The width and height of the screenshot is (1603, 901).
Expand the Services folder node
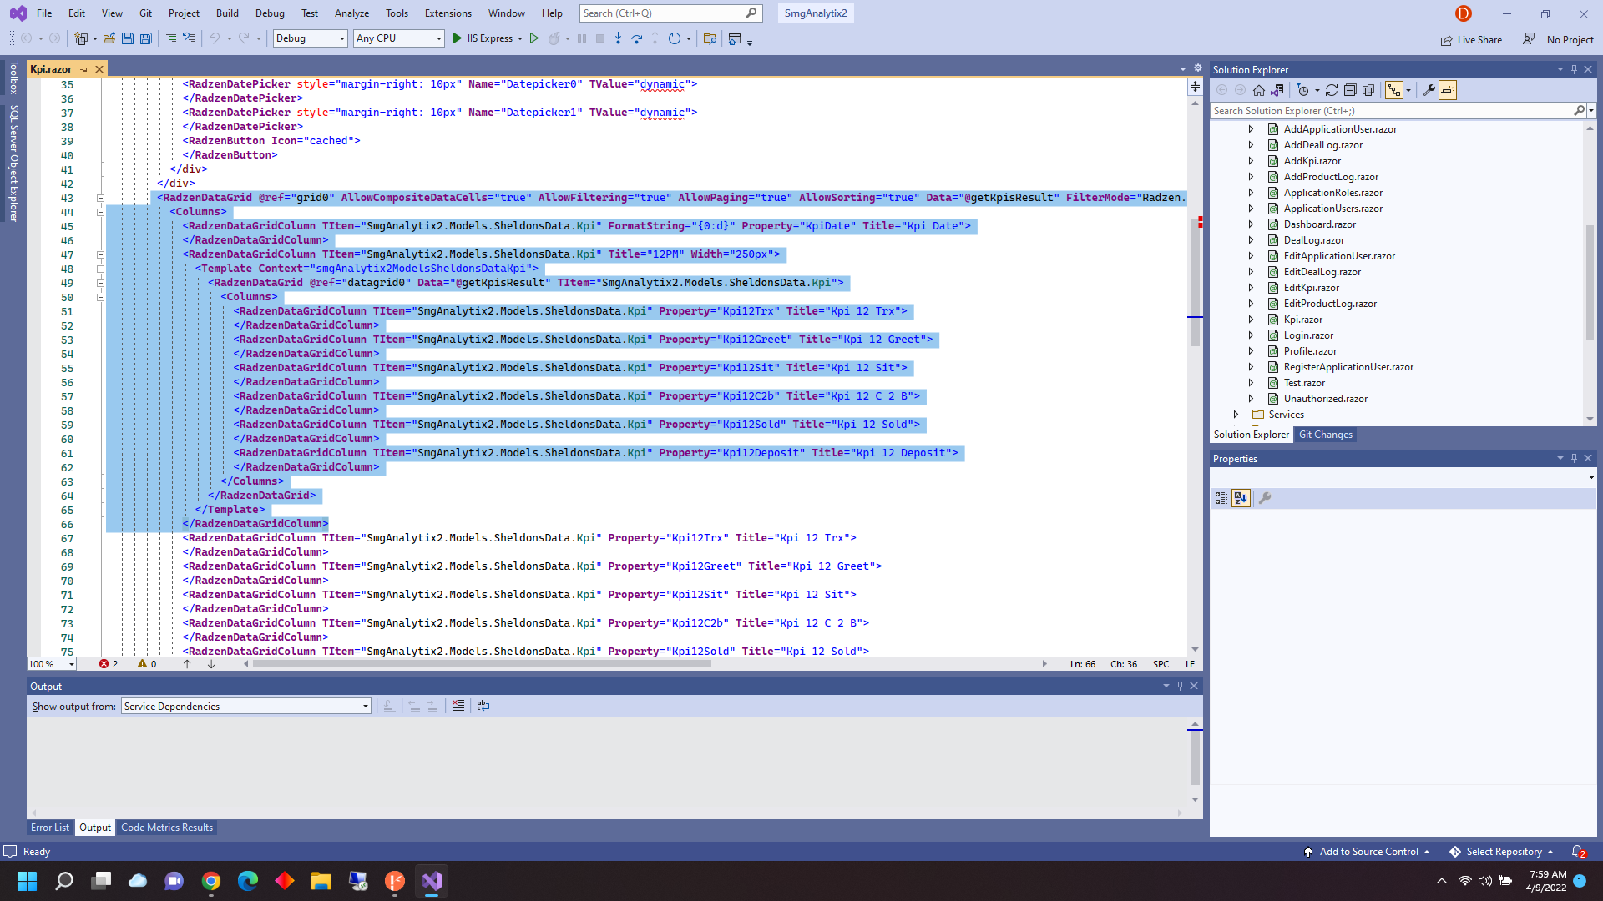(1236, 415)
